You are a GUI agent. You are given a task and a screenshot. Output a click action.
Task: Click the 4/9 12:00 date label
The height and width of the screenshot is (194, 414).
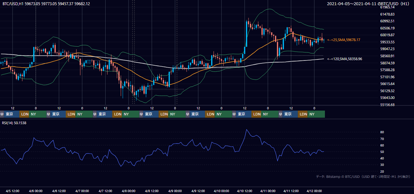[198, 191]
